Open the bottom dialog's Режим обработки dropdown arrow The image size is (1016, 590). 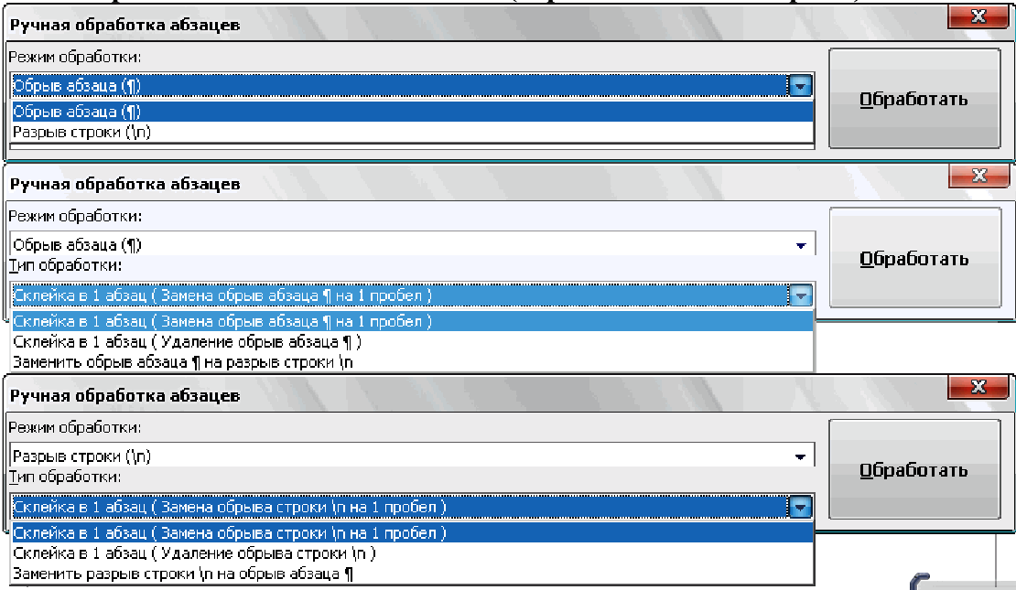pyautogui.click(x=800, y=456)
